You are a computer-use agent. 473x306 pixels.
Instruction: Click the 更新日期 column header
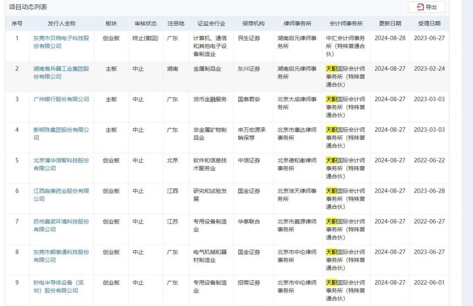pyautogui.click(x=390, y=24)
